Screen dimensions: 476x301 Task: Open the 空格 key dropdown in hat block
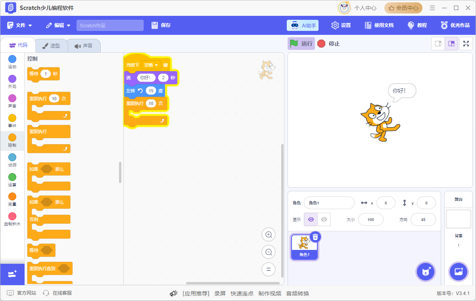click(x=151, y=65)
